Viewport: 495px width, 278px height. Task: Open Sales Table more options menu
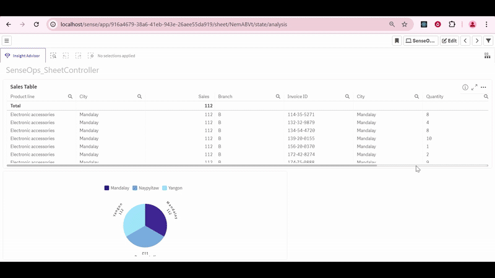[x=483, y=87]
